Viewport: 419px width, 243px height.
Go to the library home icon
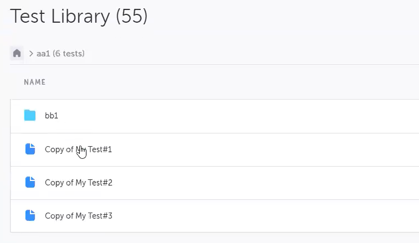(17, 54)
